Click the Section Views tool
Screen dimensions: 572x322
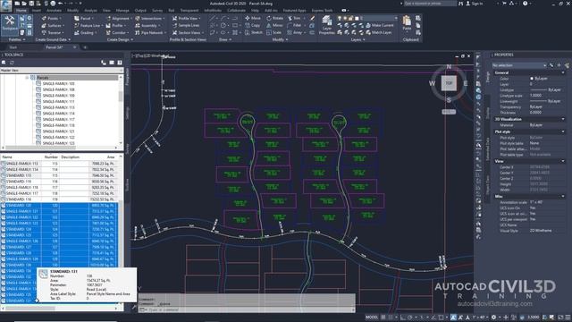coord(187,32)
